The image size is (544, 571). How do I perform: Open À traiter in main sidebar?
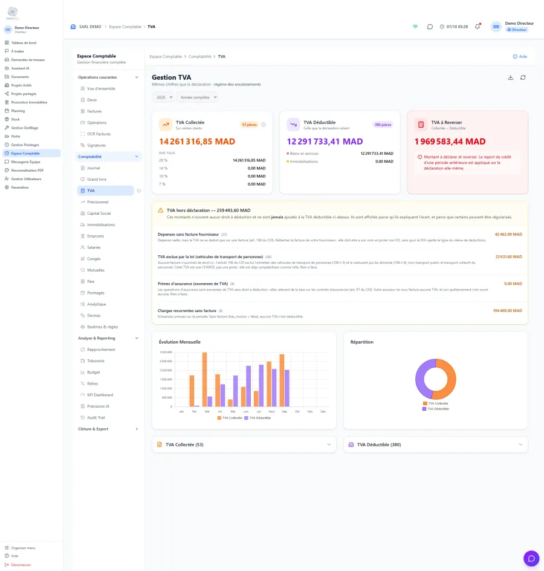[18, 51]
